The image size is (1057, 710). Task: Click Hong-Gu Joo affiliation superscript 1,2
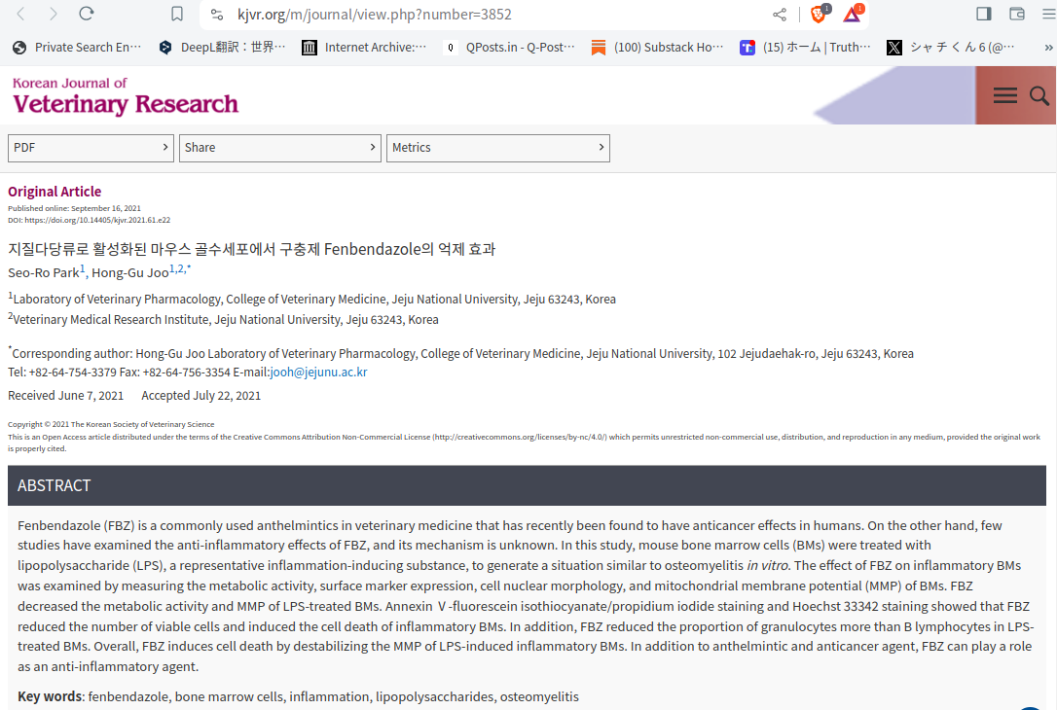[x=178, y=268]
